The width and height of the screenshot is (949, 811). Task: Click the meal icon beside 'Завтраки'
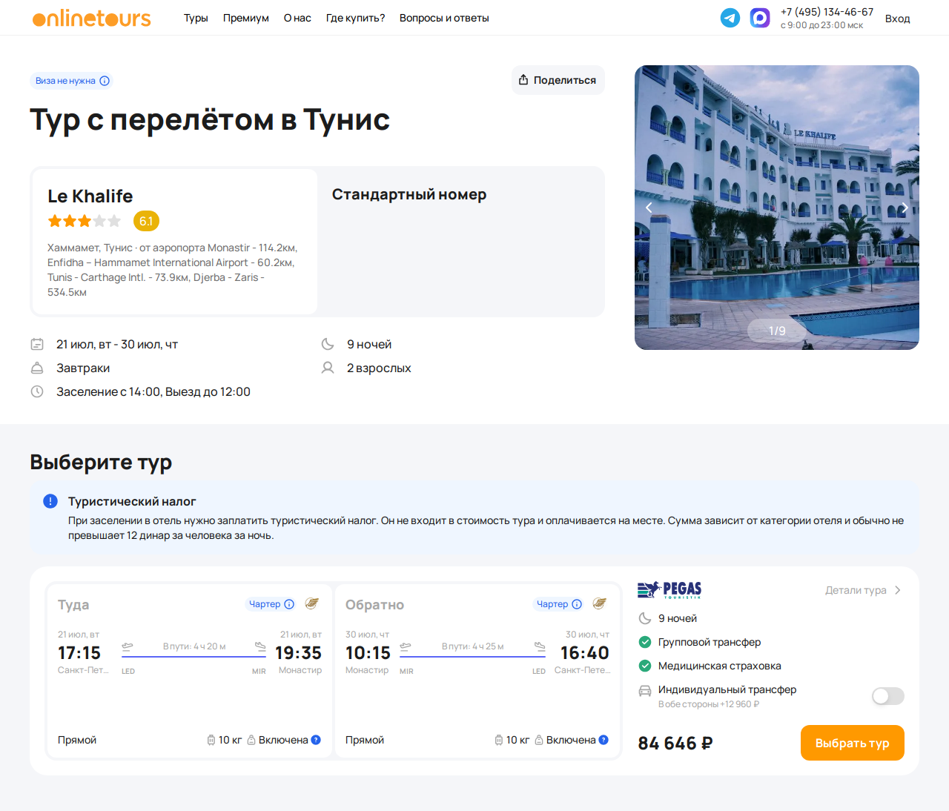(37, 368)
